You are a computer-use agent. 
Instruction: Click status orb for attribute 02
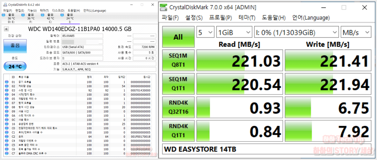pyautogui.click(x=7, y=86)
